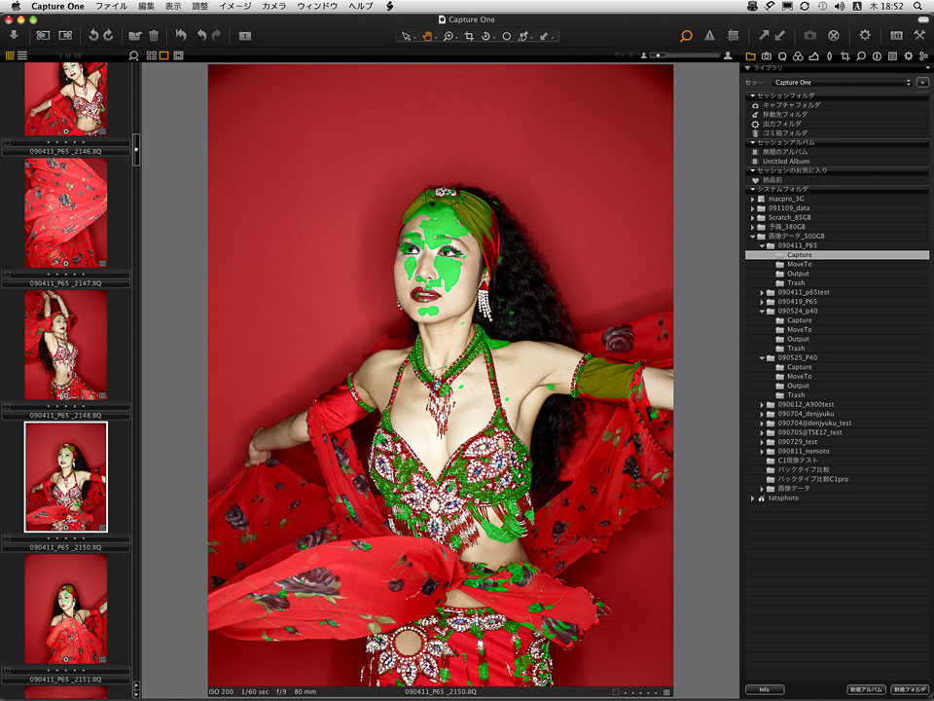
Task: Select the hand pan cursor tool
Action: (x=427, y=36)
